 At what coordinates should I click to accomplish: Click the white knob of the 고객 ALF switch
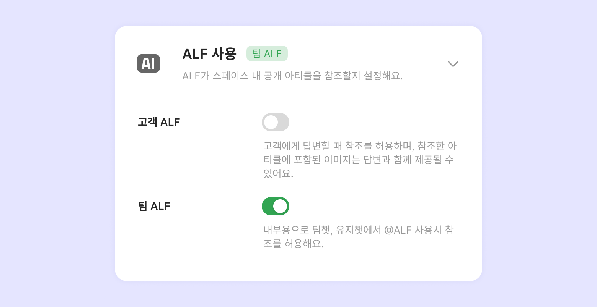[271, 122]
